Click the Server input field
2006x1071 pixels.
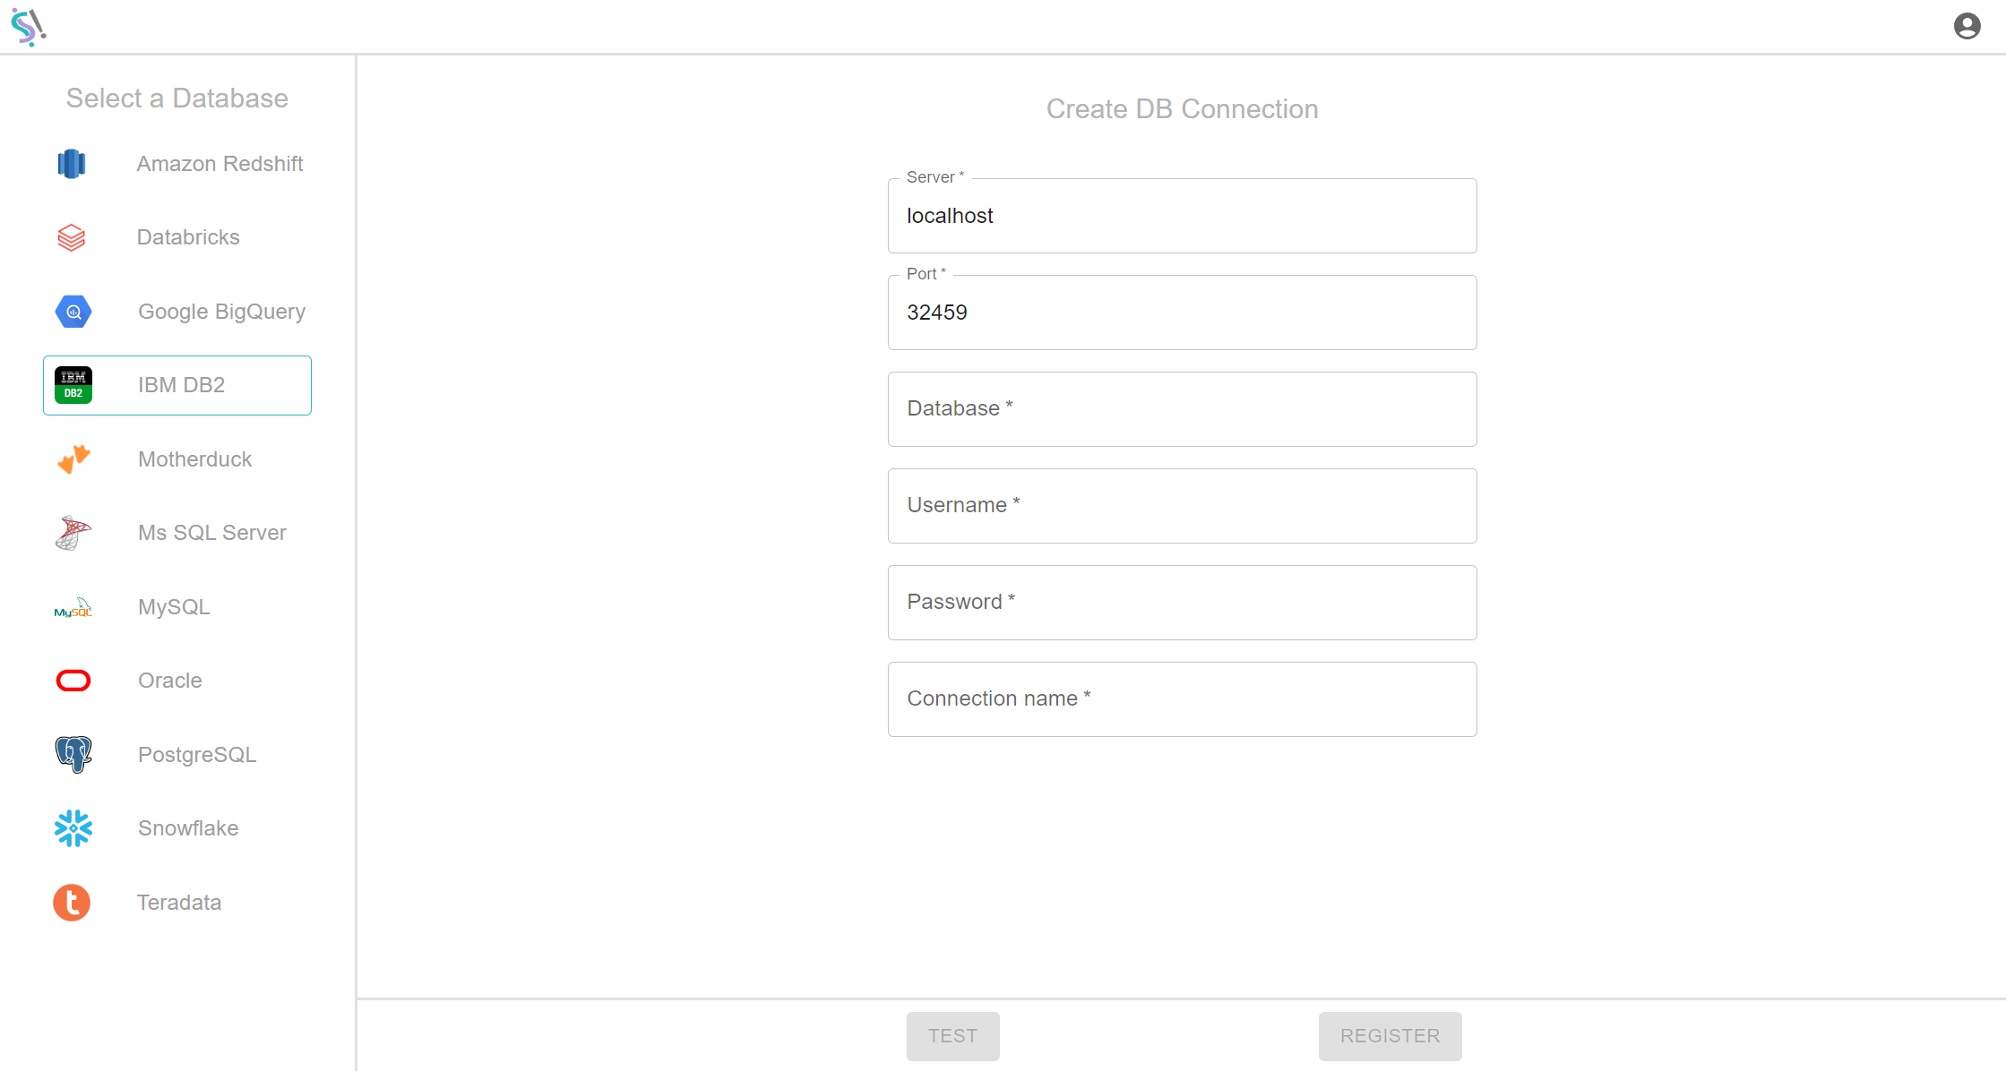(x=1182, y=217)
